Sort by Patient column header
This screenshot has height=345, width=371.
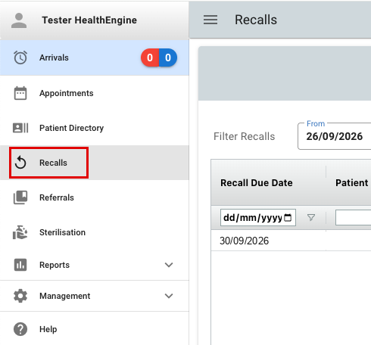click(x=351, y=183)
